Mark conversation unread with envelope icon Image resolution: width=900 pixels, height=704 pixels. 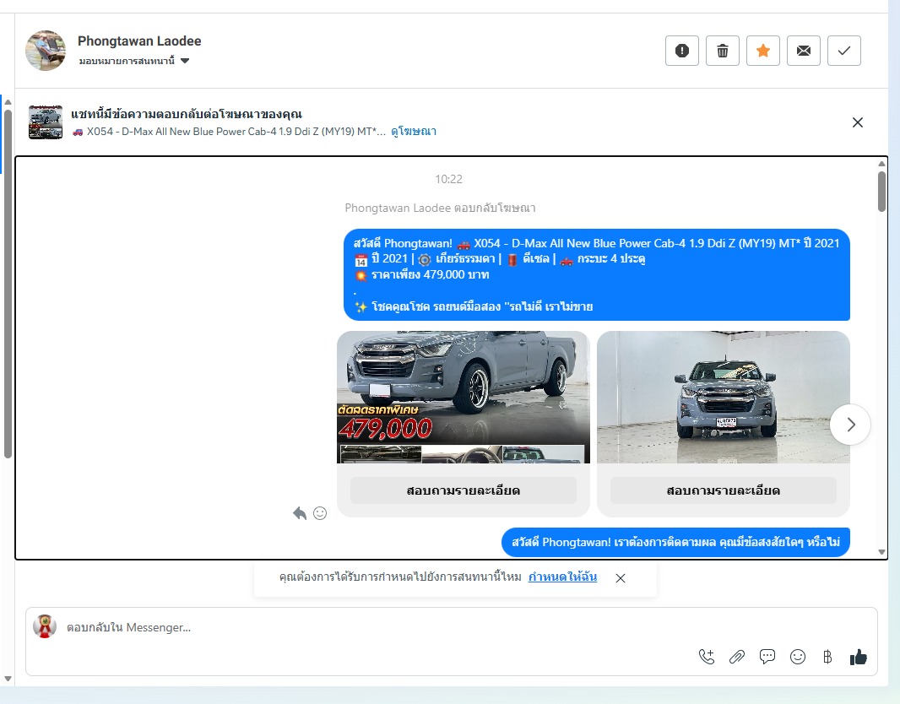point(804,51)
